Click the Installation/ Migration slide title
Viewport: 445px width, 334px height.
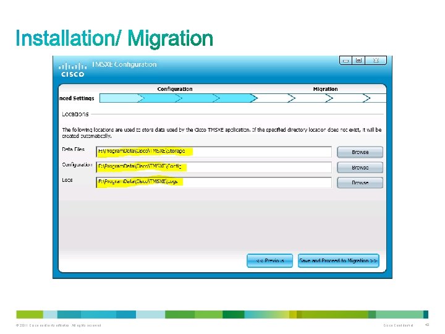tap(114, 38)
